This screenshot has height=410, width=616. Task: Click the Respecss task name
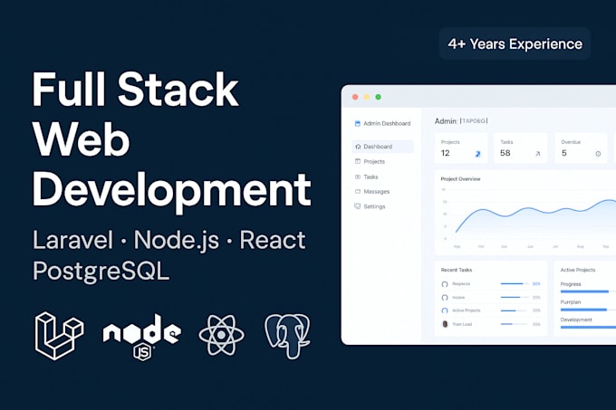click(461, 283)
